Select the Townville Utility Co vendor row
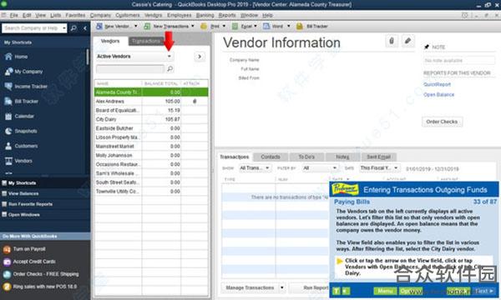Image resolution: width=501 pixels, height=300 pixels. tap(151, 192)
